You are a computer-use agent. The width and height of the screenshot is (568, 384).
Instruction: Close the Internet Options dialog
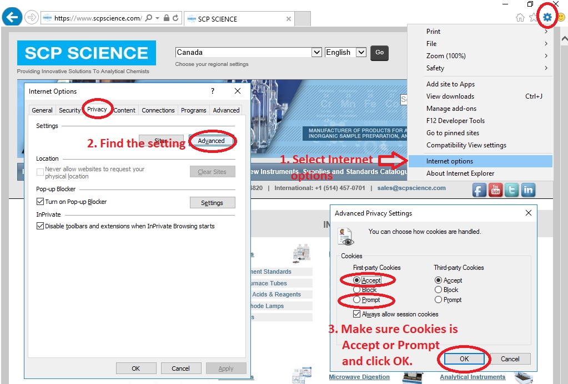238,91
